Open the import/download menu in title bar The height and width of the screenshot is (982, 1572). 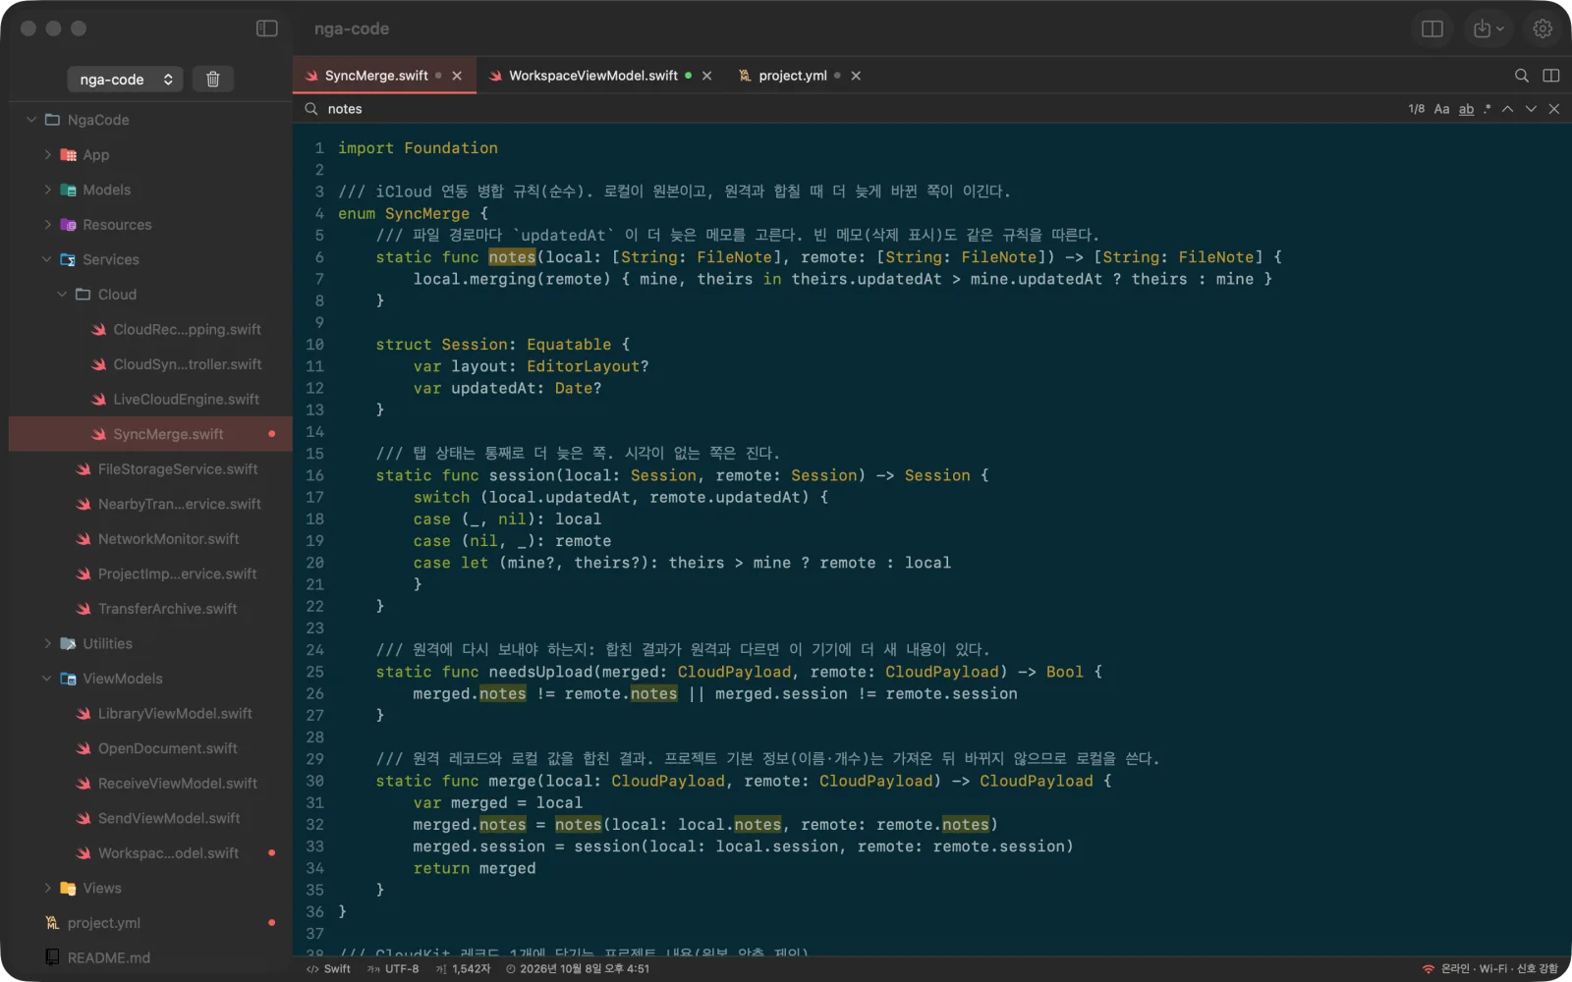point(1488,28)
